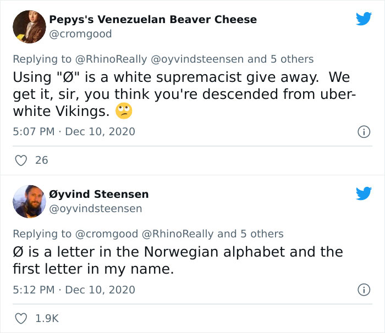385x333 pixels.
Task: Open Pepys's Venezuelan Beaver Cheese profile picture
Action: click(x=29, y=26)
